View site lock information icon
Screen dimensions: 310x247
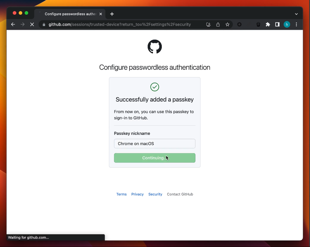click(x=44, y=24)
